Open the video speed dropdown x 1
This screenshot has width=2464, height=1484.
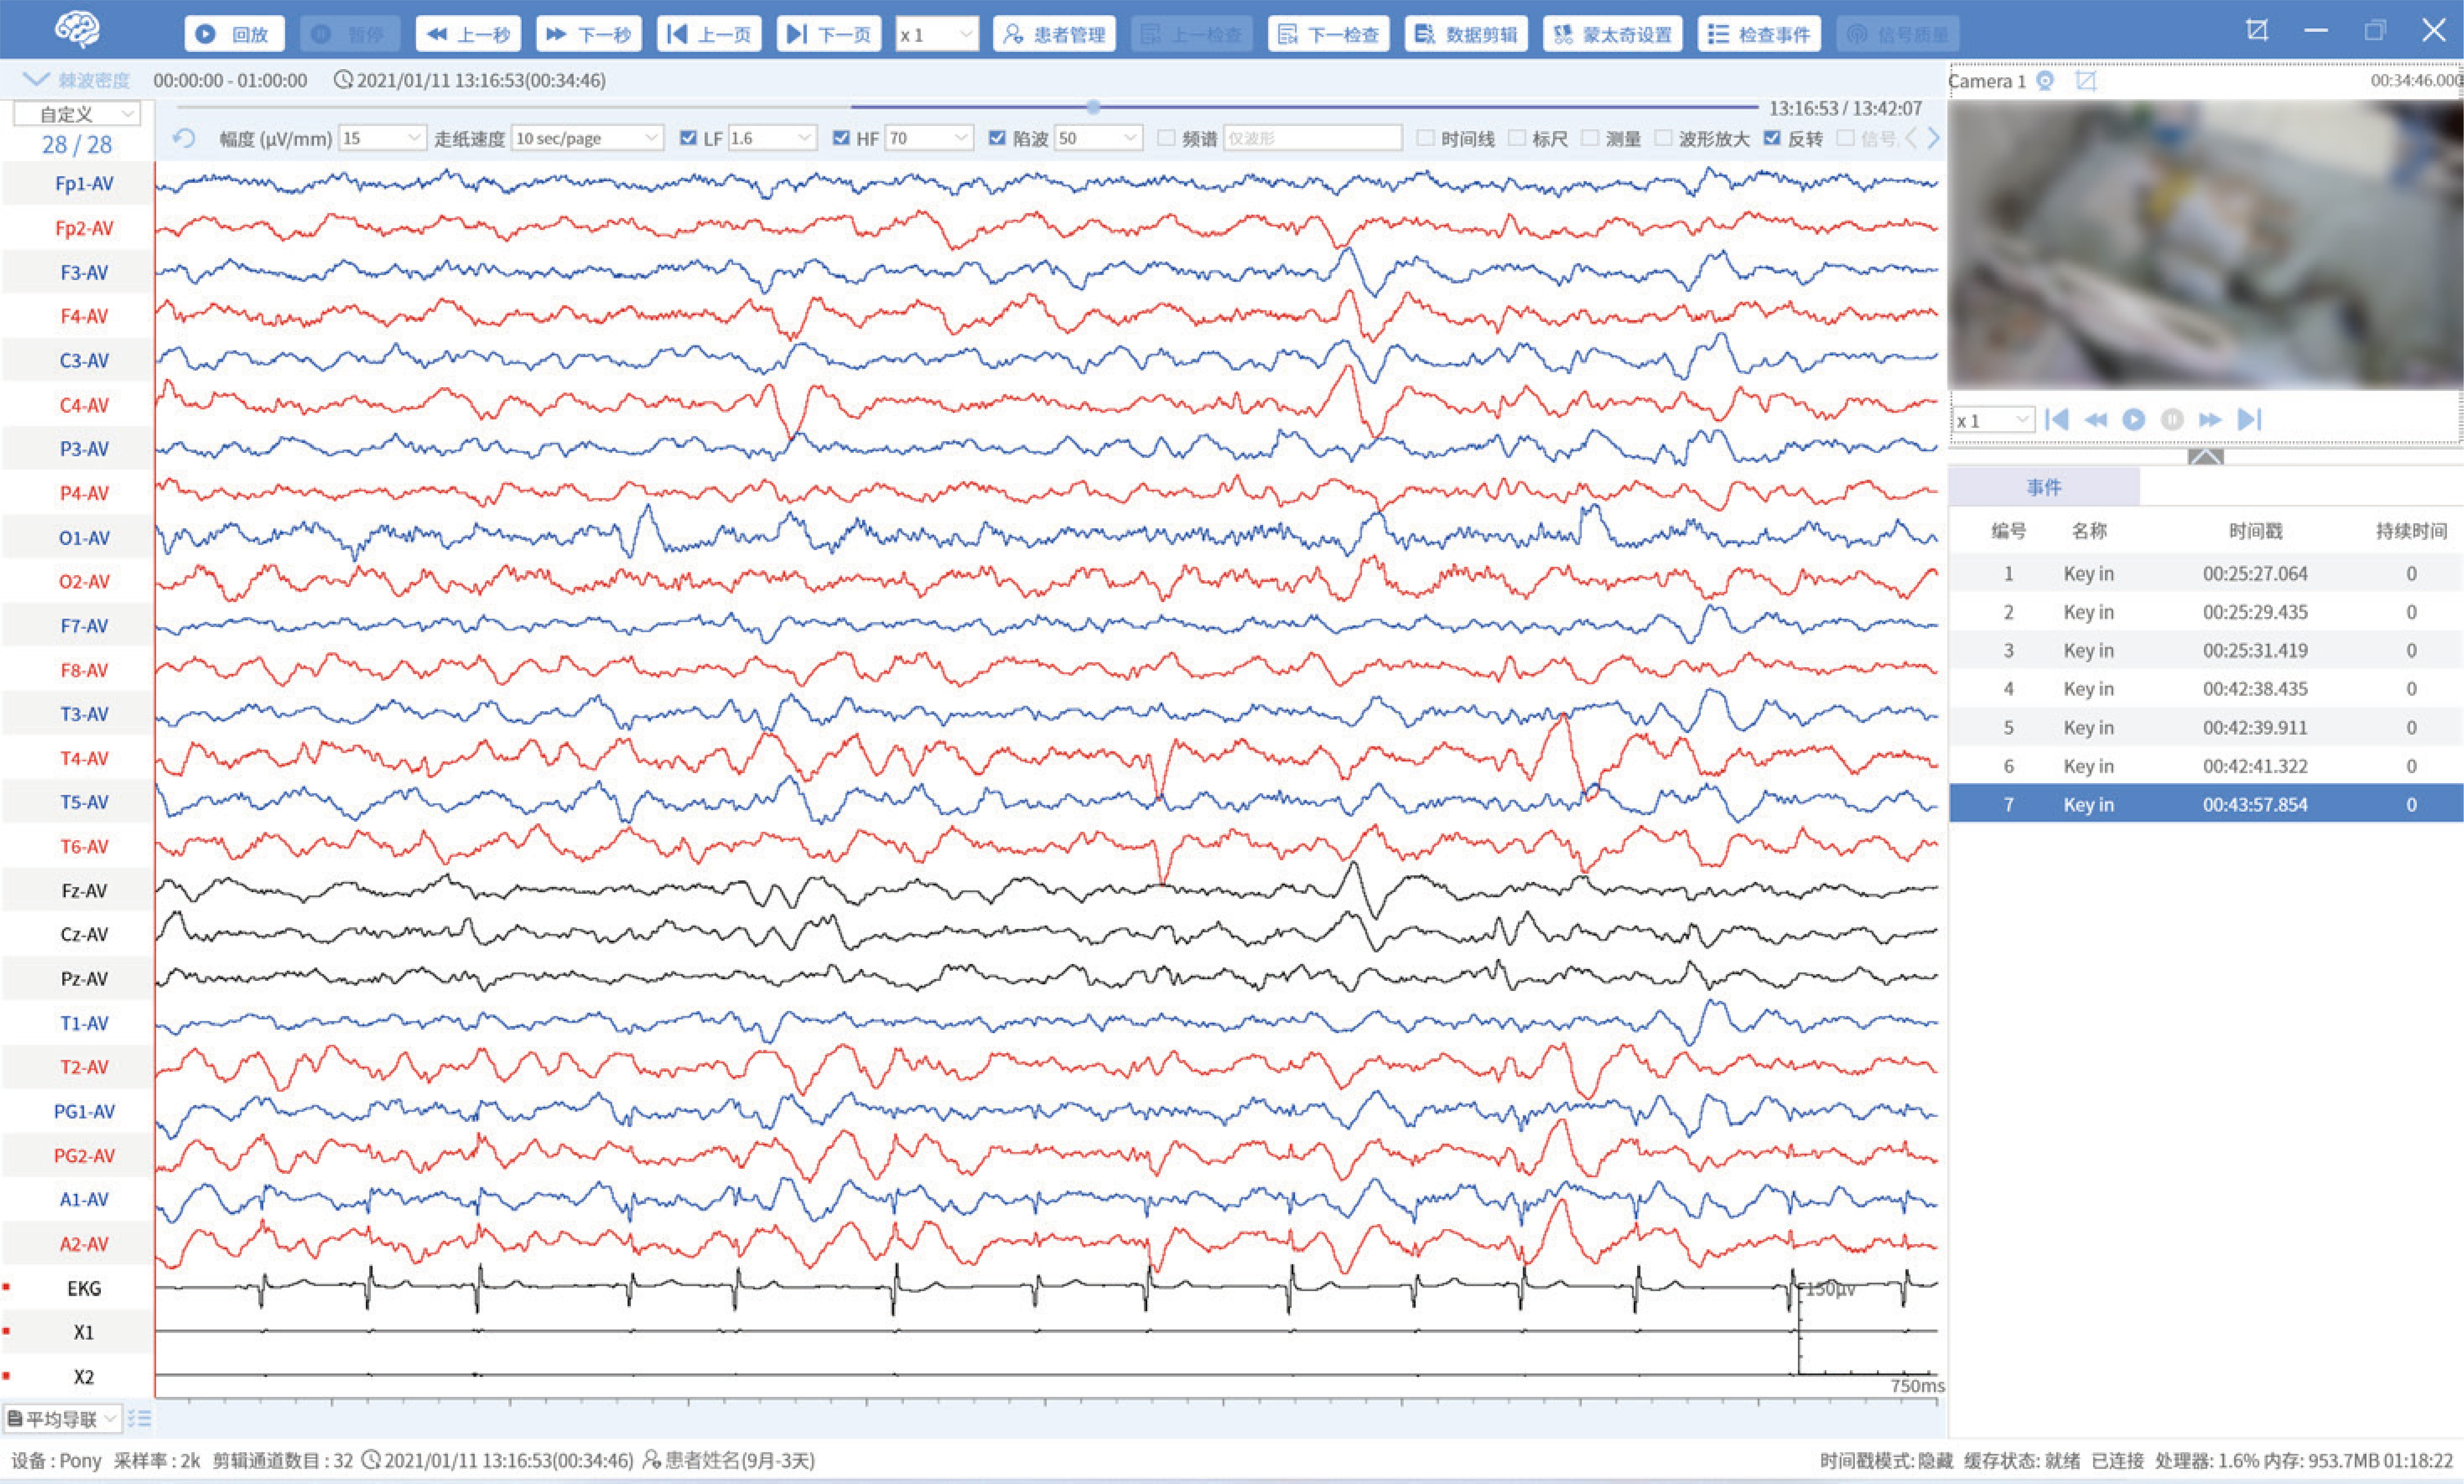(1994, 420)
